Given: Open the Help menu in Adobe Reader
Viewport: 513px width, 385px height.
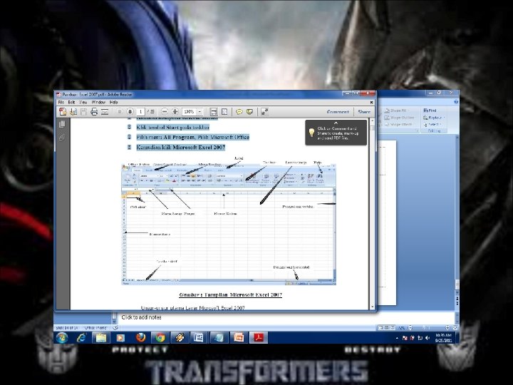Looking at the screenshot, I should pos(113,103).
